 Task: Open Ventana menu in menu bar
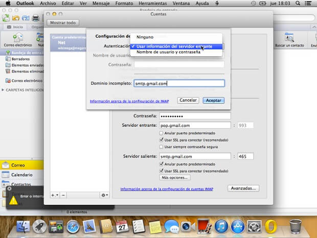pyautogui.click(x=181, y=4)
